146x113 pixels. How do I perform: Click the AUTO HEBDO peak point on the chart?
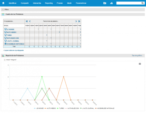[64, 77]
